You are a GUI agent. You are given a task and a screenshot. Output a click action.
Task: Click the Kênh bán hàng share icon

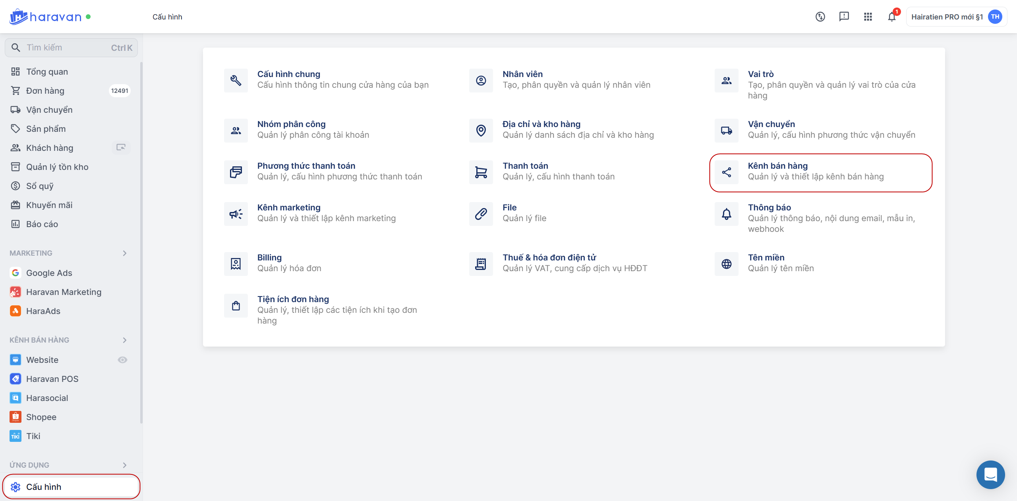(x=726, y=172)
